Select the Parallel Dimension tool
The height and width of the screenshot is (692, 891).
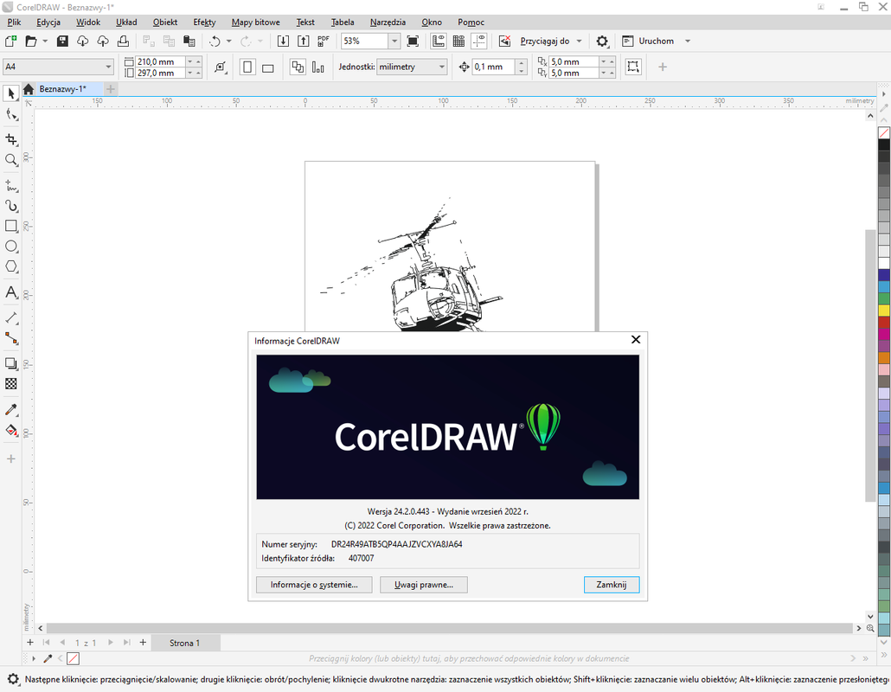[x=10, y=317]
